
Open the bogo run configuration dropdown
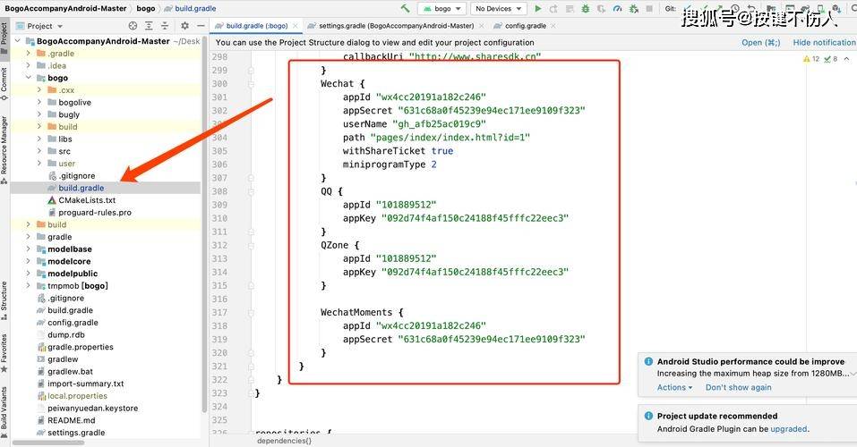[441, 9]
